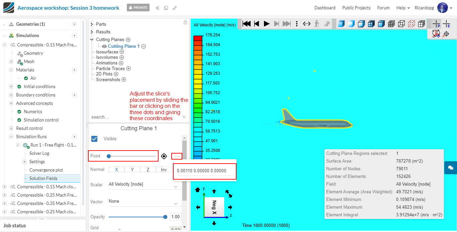Add a new geometry with plus icon

tap(74, 24)
